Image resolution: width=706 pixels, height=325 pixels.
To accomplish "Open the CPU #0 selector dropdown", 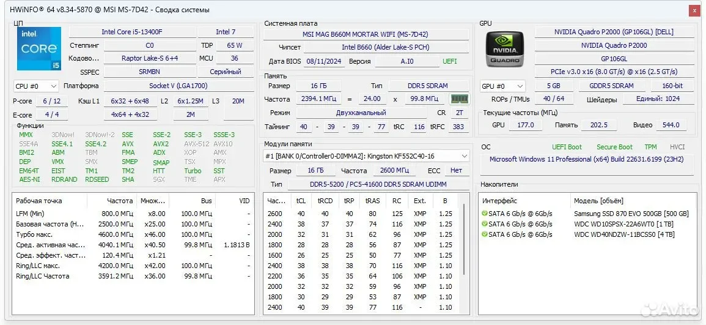I will click(36, 86).
